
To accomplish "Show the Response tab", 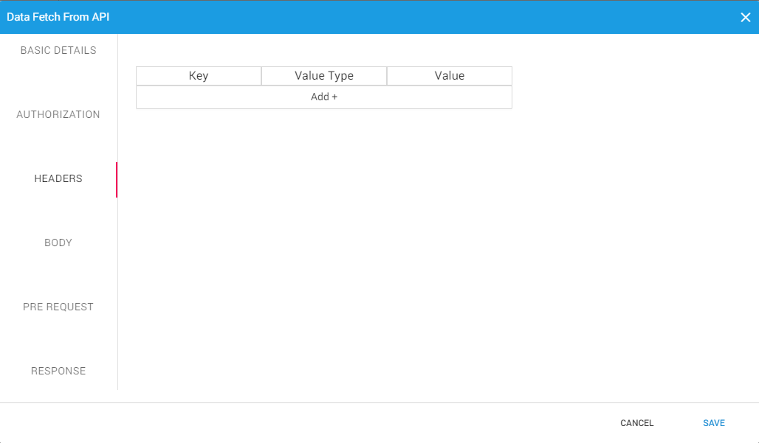I will [58, 372].
